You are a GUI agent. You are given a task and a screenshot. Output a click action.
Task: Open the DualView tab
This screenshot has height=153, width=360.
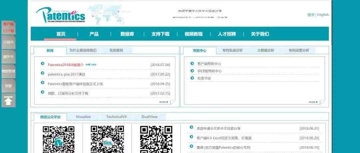click(x=149, y=117)
